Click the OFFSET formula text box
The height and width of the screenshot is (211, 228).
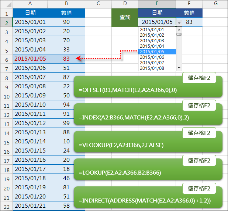tap(148, 87)
